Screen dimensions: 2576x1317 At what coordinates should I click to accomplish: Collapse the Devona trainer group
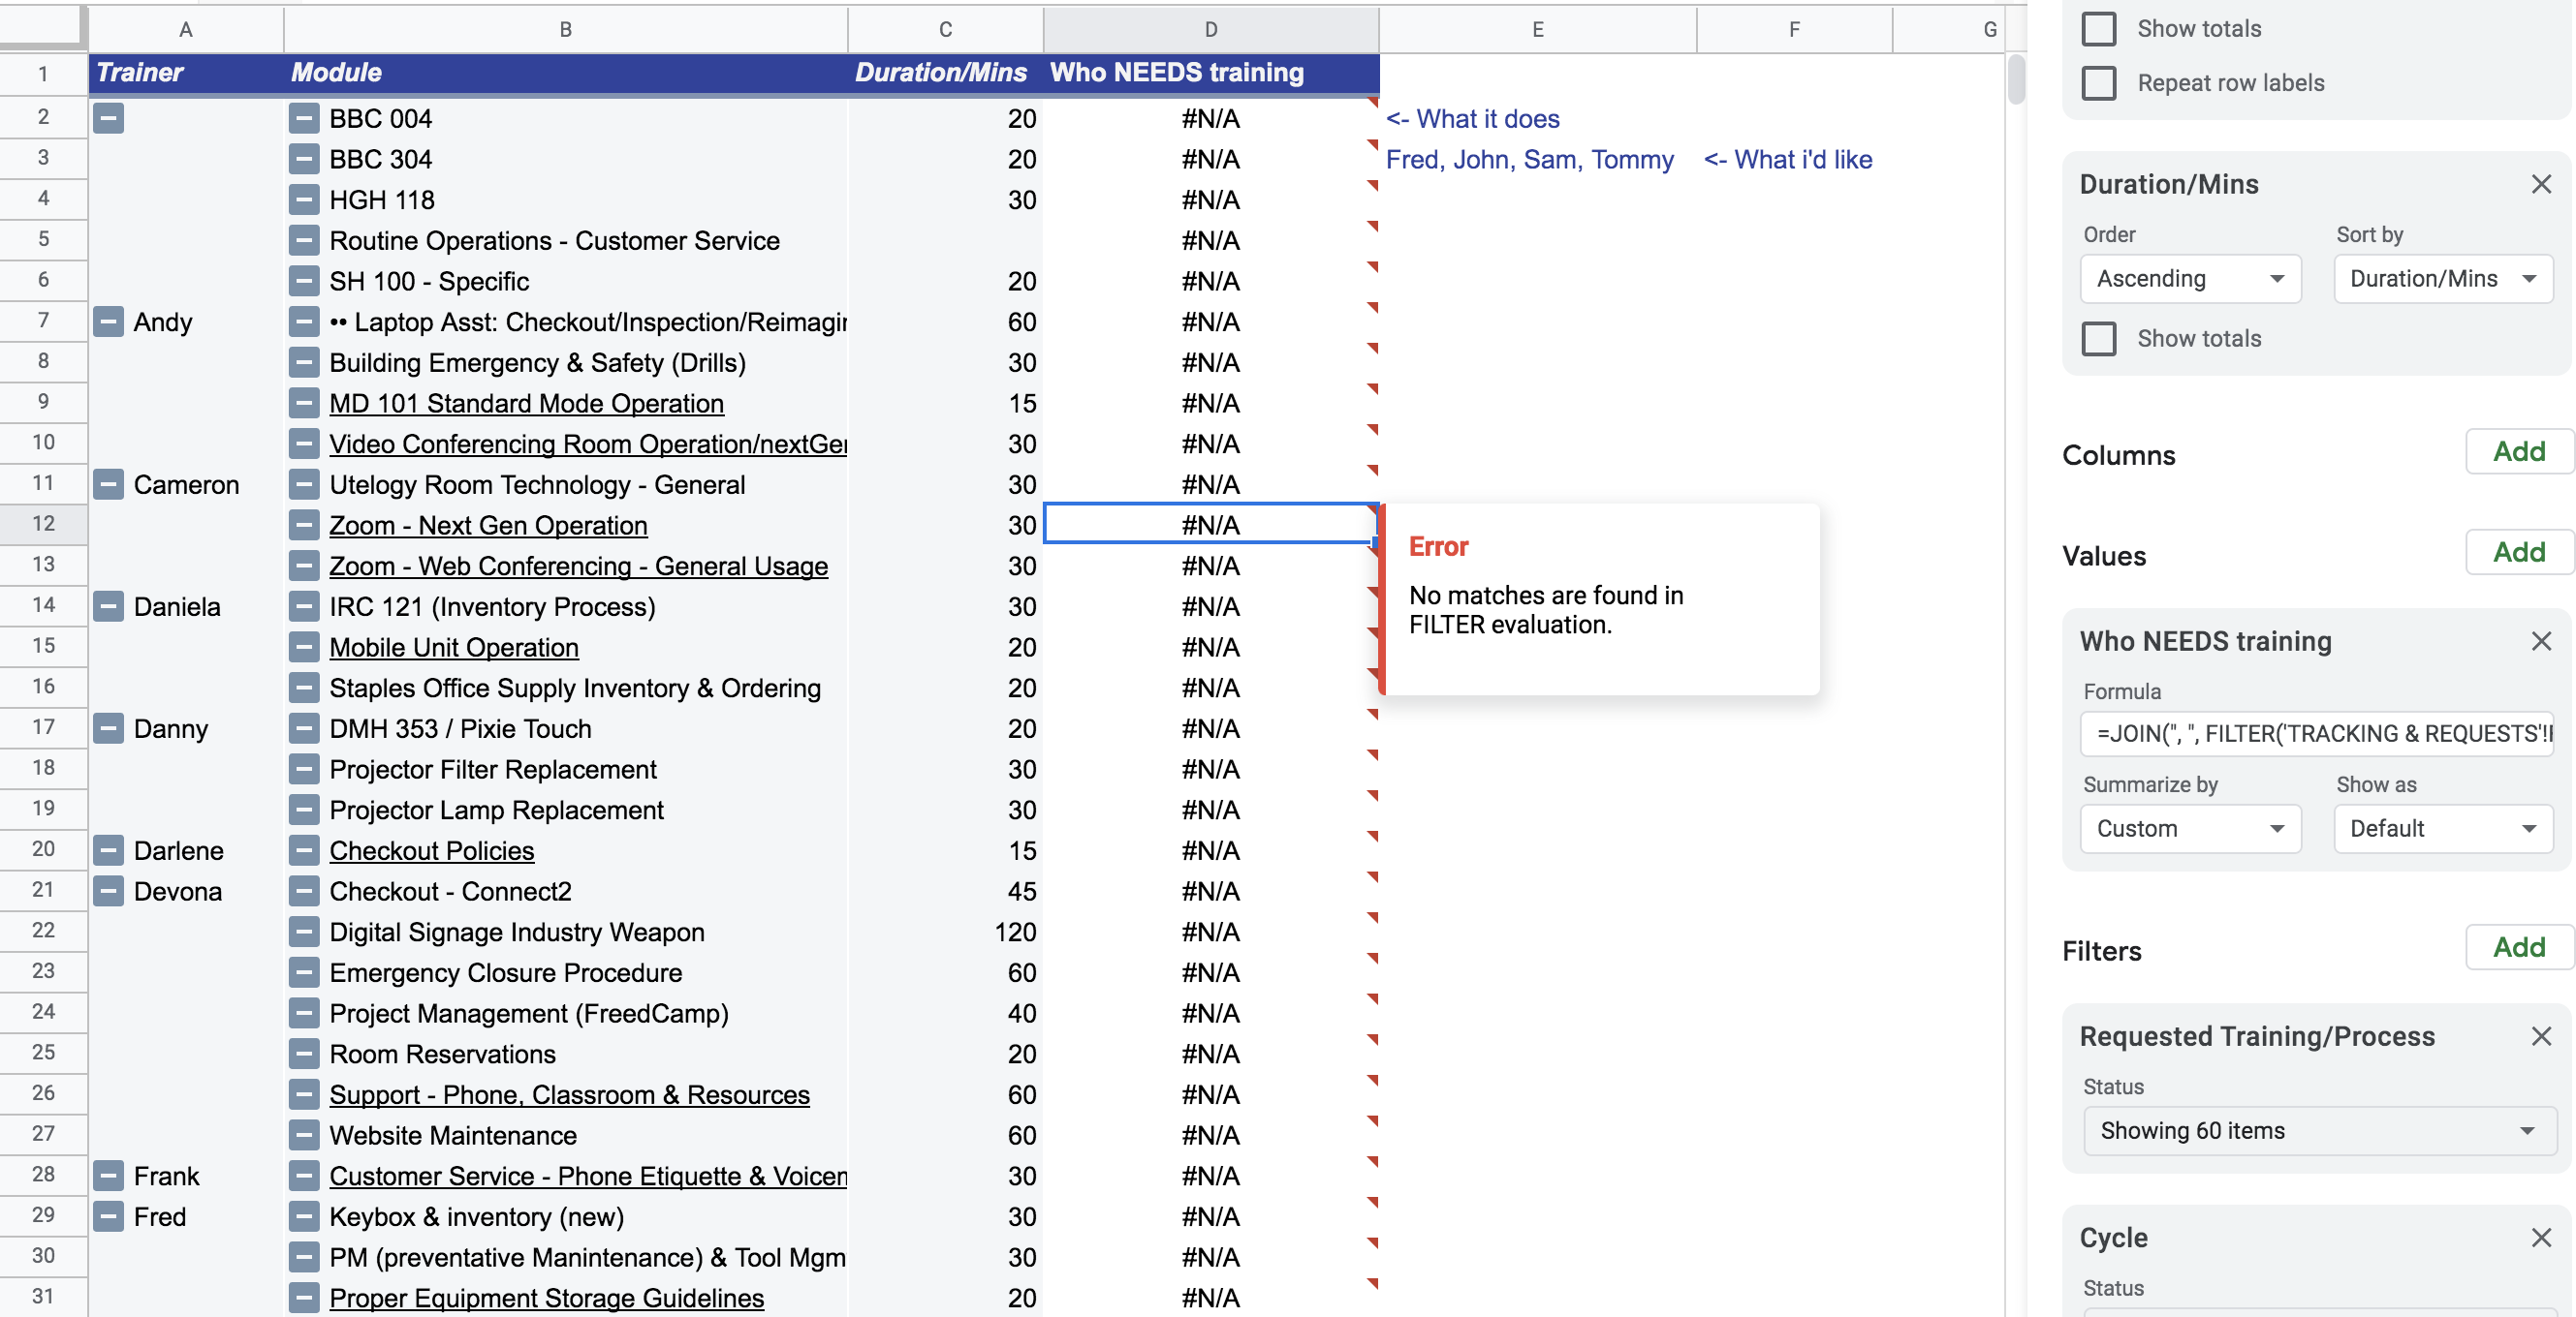click(x=108, y=891)
